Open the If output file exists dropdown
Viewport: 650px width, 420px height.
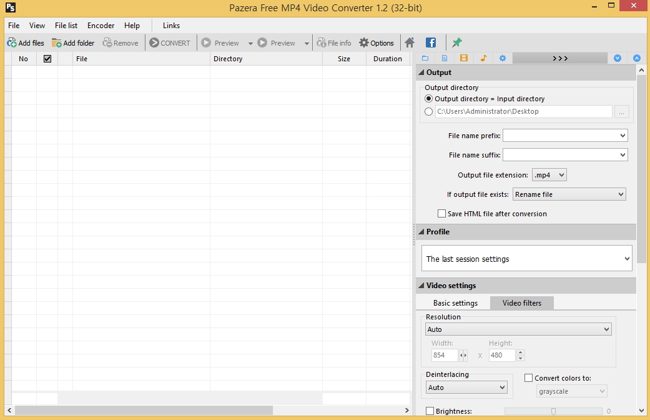point(569,194)
